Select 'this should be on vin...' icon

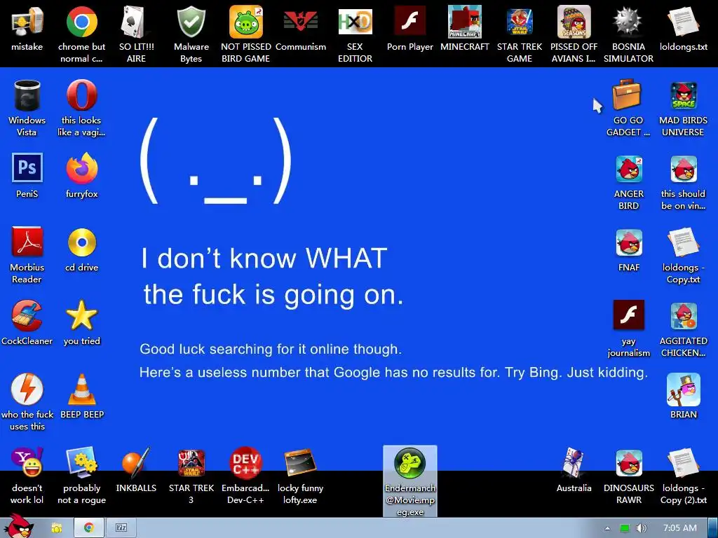(683, 181)
